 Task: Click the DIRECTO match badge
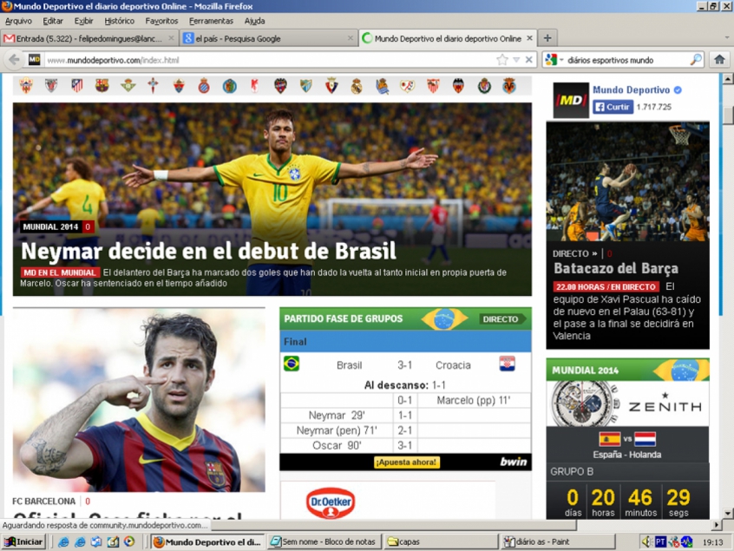click(501, 318)
